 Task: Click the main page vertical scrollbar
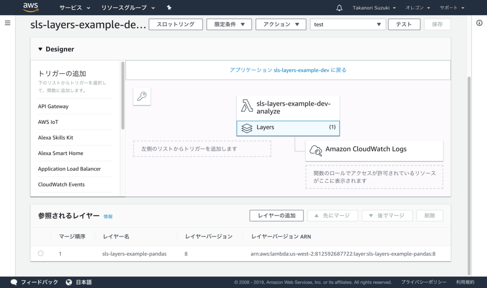coord(469,176)
